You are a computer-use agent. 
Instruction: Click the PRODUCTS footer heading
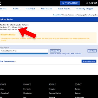(27, 84)
